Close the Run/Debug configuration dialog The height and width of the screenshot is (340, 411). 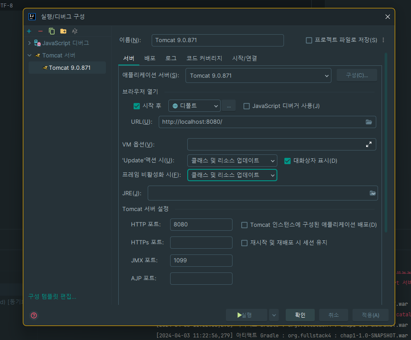coord(388,17)
